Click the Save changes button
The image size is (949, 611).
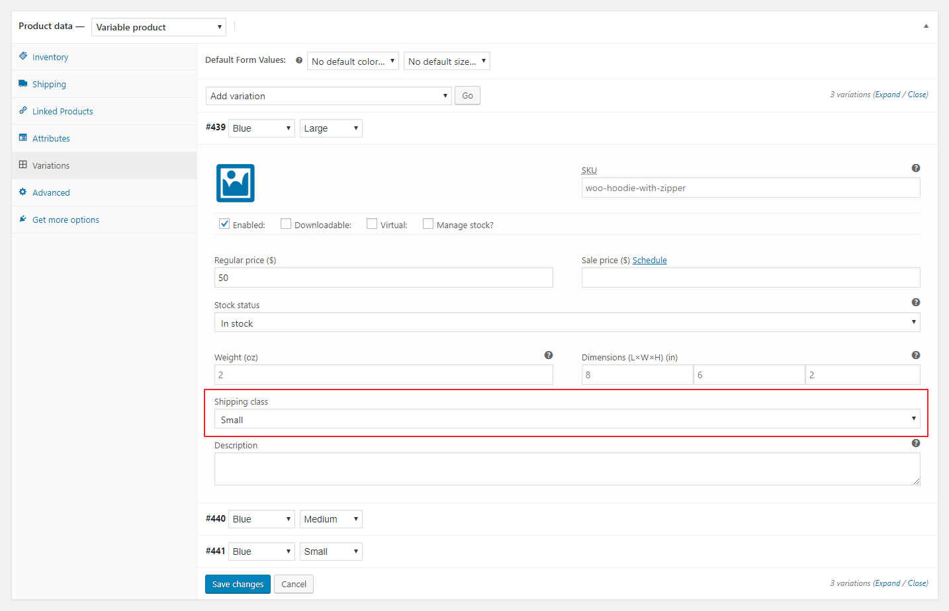(x=238, y=584)
